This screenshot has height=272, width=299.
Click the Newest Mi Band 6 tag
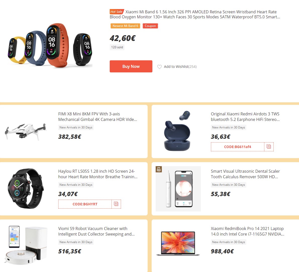125,26
